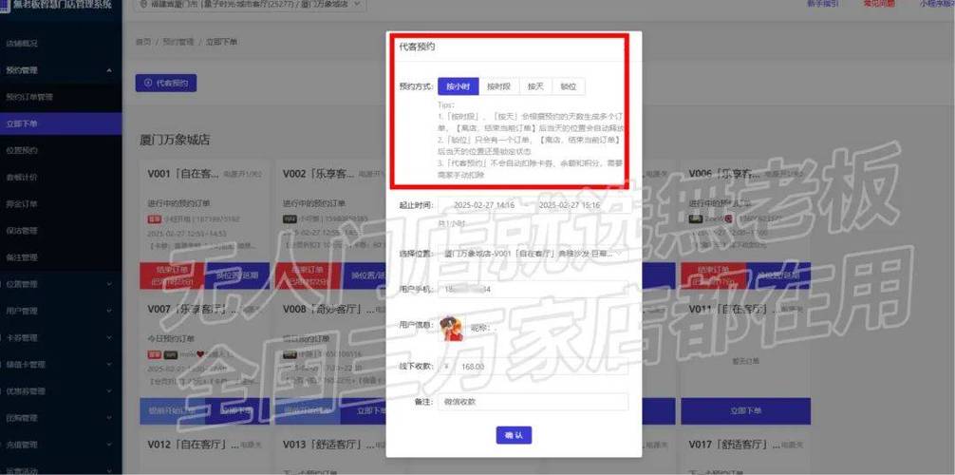Click 立即下单 on the V007 card

(x=237, y=411)
